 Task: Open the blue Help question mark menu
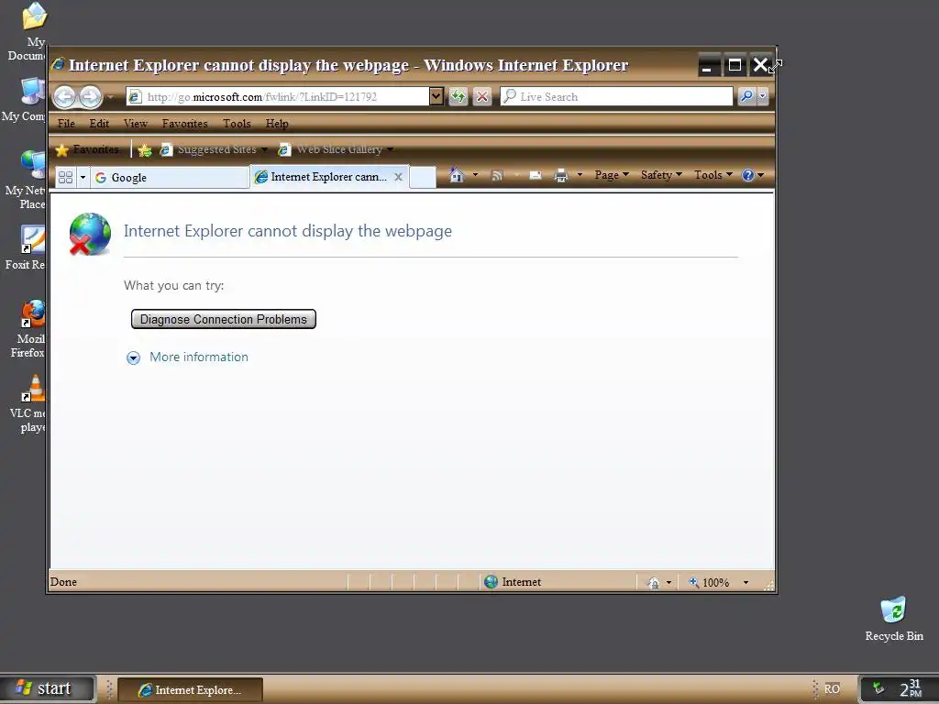pos(753,175)
